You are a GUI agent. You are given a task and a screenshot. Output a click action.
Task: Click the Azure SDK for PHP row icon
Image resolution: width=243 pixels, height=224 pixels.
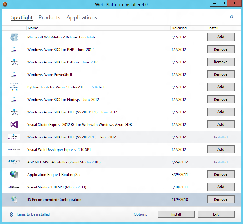(x=14, y=50)
